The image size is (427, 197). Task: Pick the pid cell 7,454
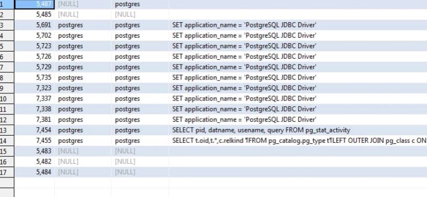tap(35, 130)
